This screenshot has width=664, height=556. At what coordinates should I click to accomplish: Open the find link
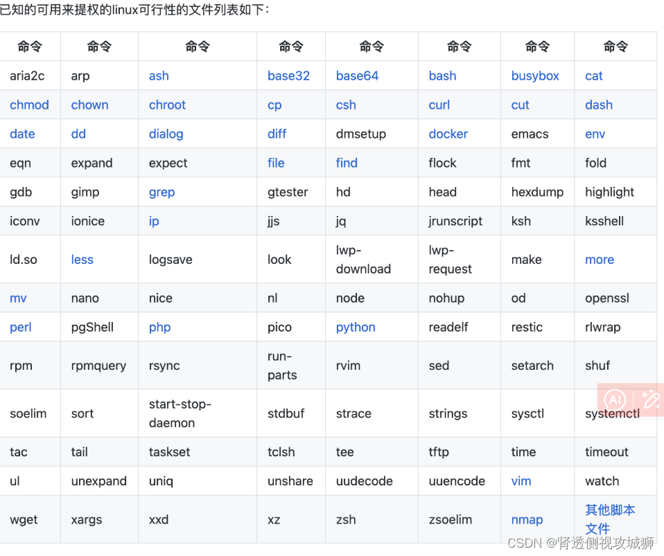pos(347,163)
